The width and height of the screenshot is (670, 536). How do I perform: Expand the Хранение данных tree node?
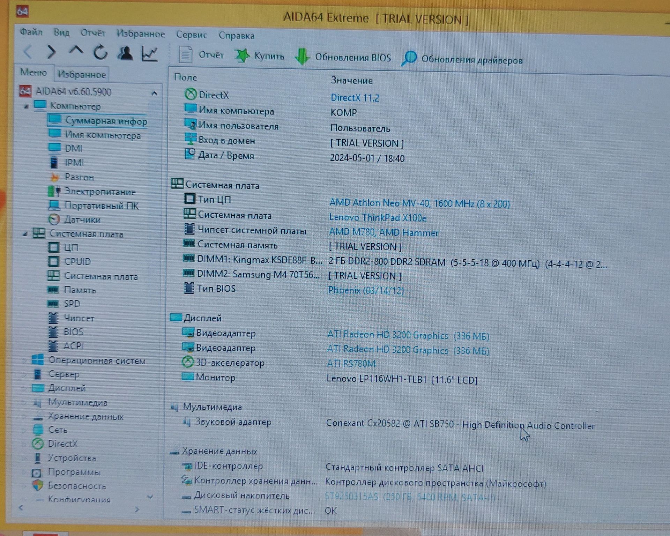tap(24, 416)
